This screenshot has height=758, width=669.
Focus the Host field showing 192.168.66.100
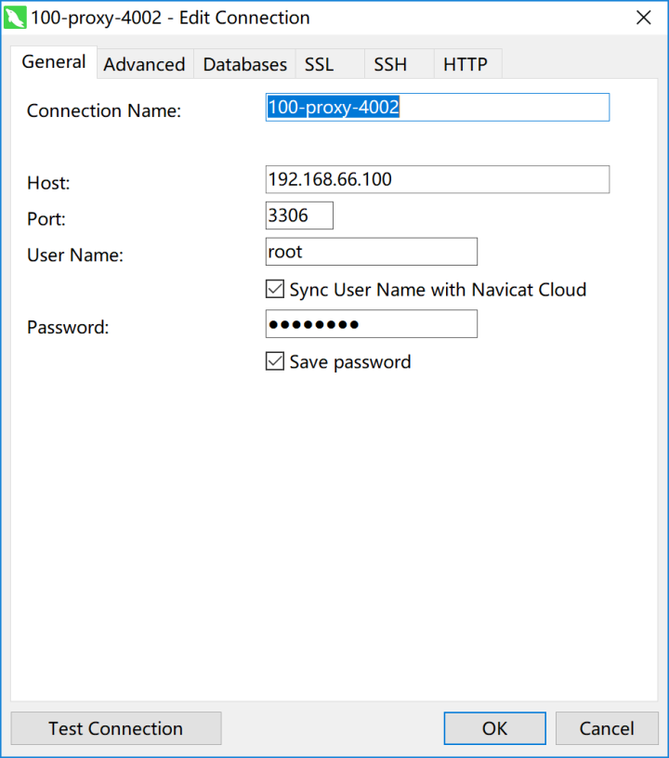(x=438, y=179)
